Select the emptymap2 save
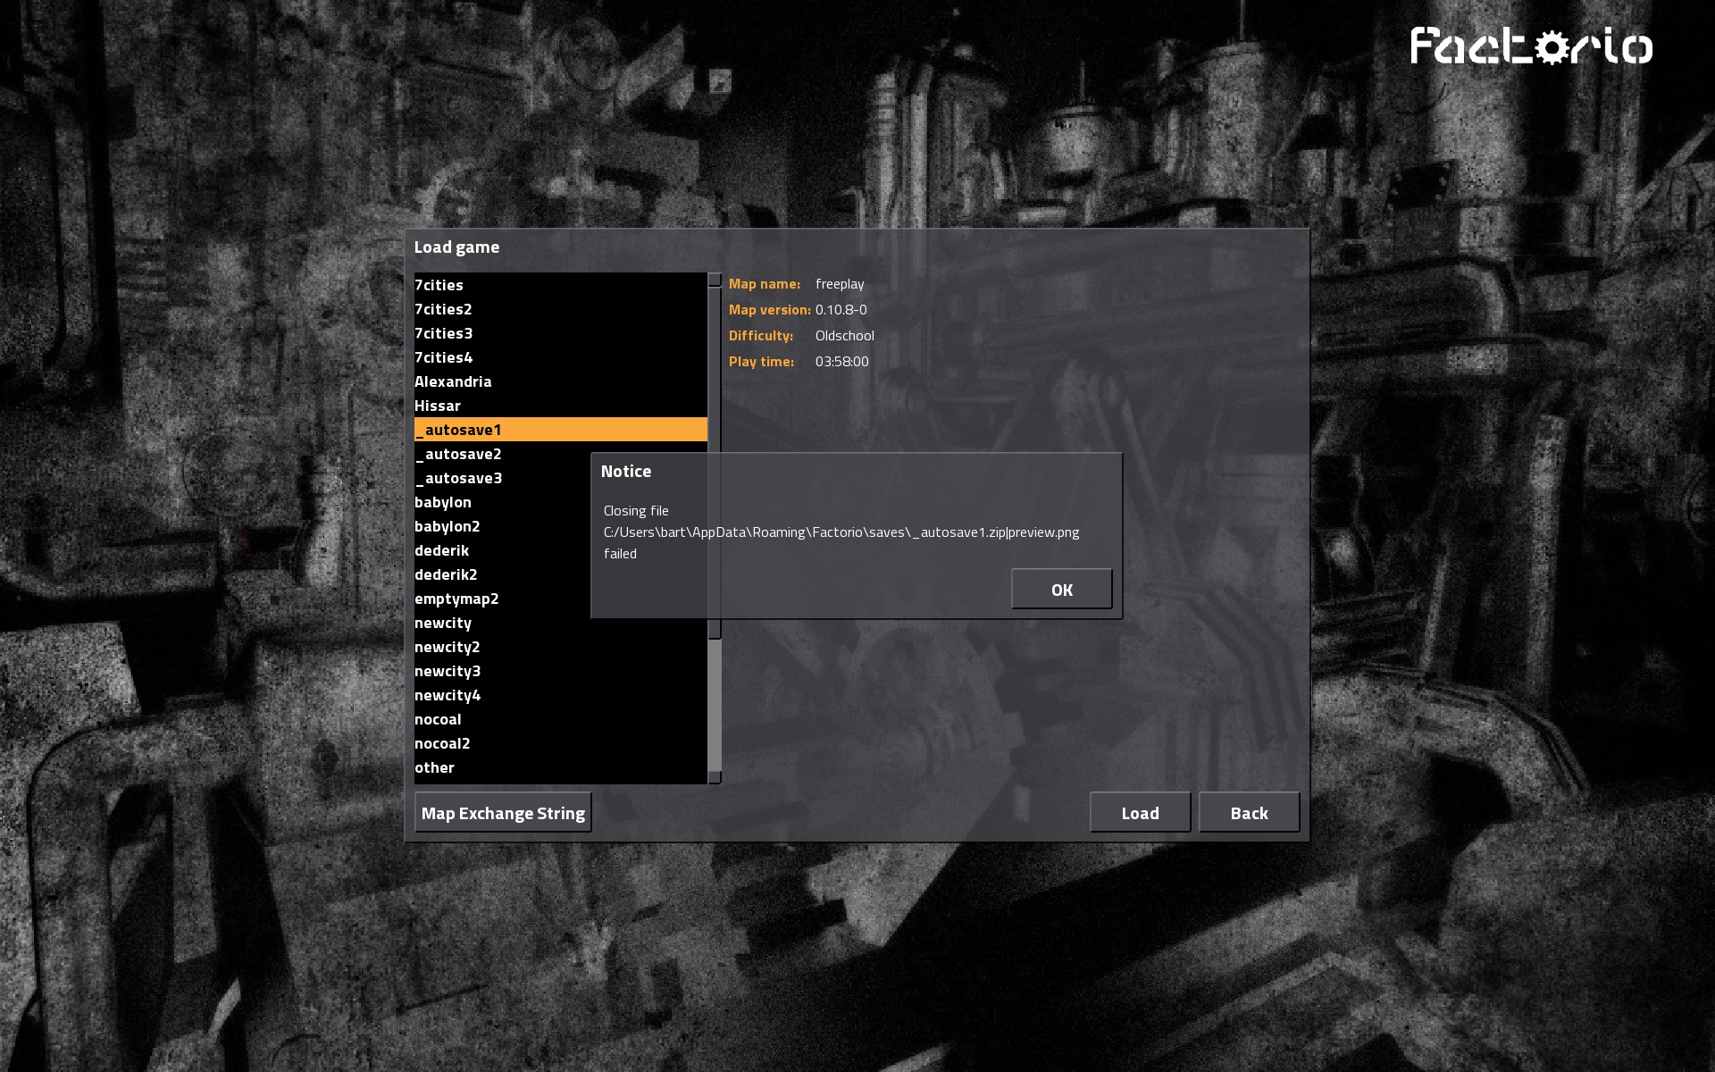1715x1072 pixels. pos(502,599)
